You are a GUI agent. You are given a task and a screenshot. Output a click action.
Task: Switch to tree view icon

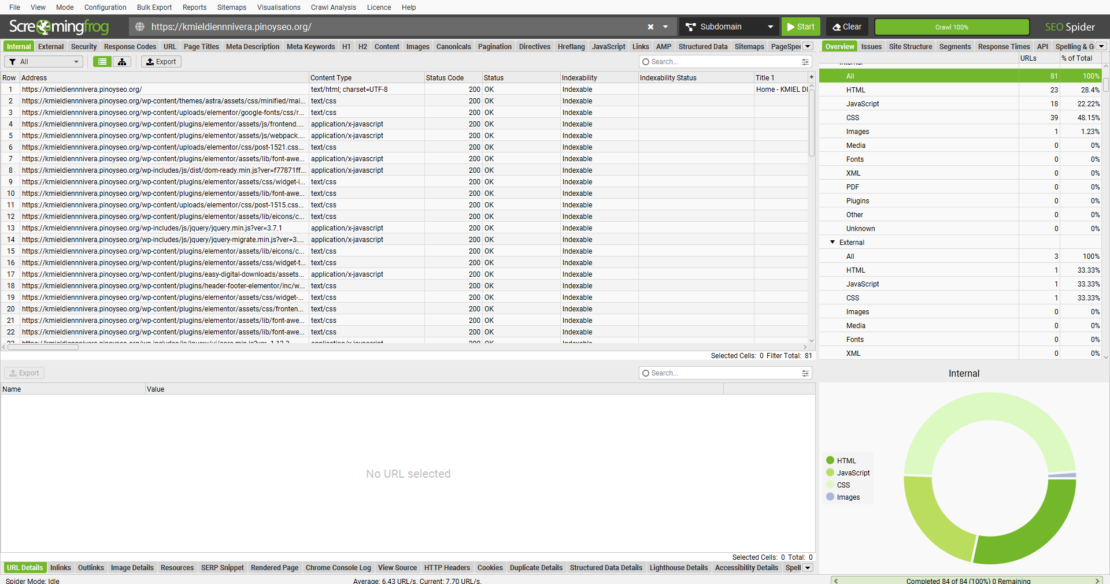(122, 62)
